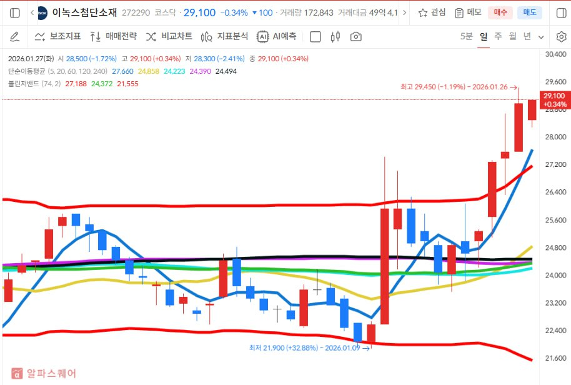Click the pencil drawing tool icon
The image size is (571, 385).
pyautogui.click(x=15, y=36)
